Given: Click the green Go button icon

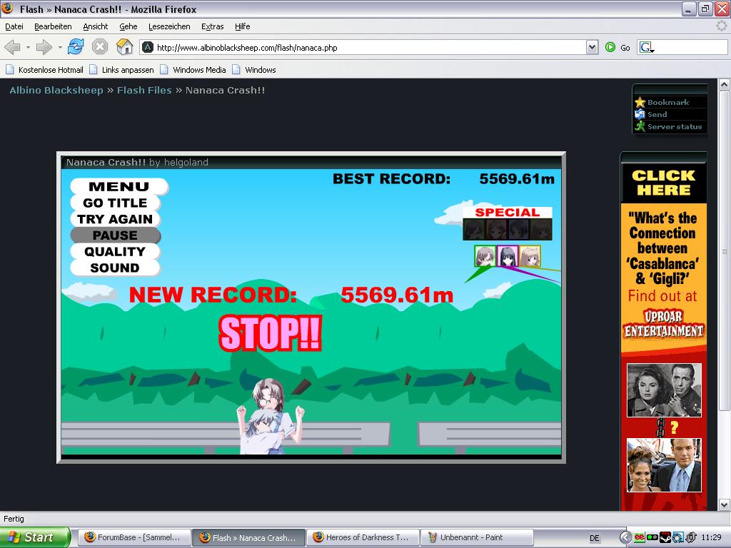Looking at the screenshot, I should click(x=610, y=47).
